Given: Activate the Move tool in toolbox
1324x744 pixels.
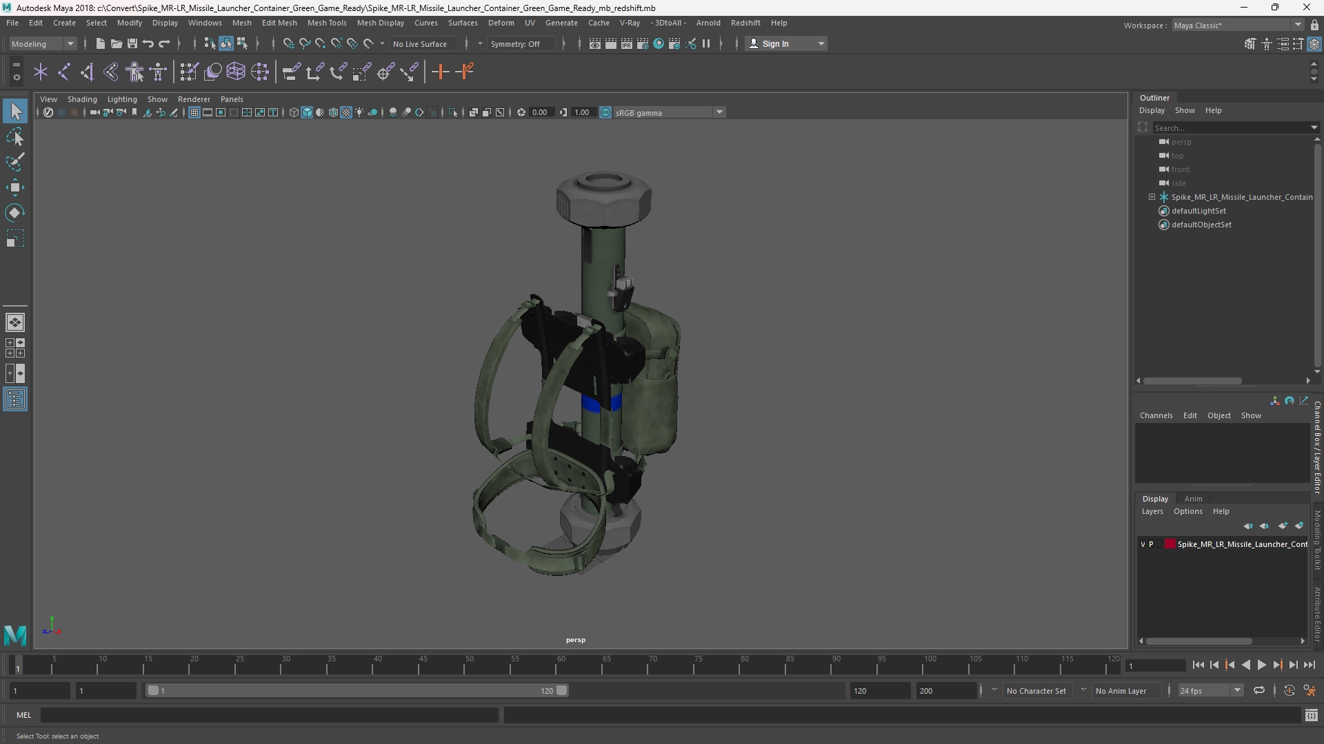Looking at the screenshot, I should click(15, 187).
